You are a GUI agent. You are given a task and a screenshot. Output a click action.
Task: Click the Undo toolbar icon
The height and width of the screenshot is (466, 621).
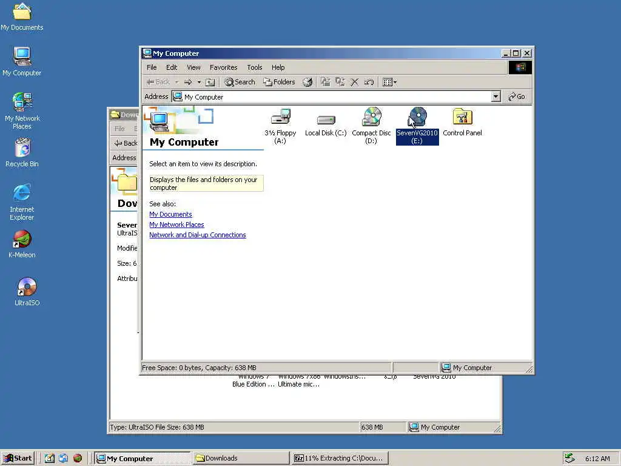pyautogui.click(x=369, y=82)
